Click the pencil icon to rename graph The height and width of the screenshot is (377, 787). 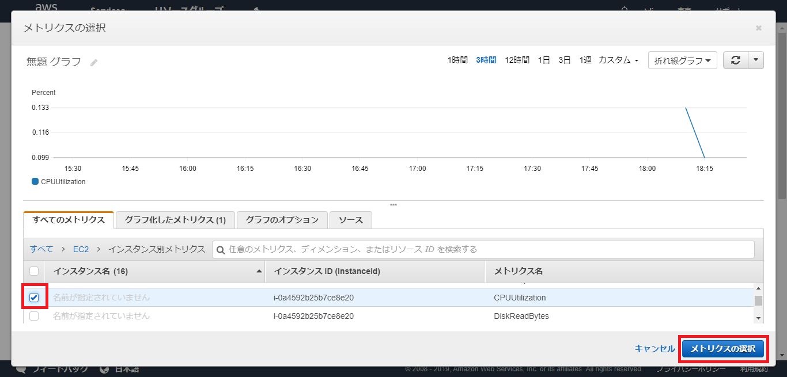(x=94, y=62)
